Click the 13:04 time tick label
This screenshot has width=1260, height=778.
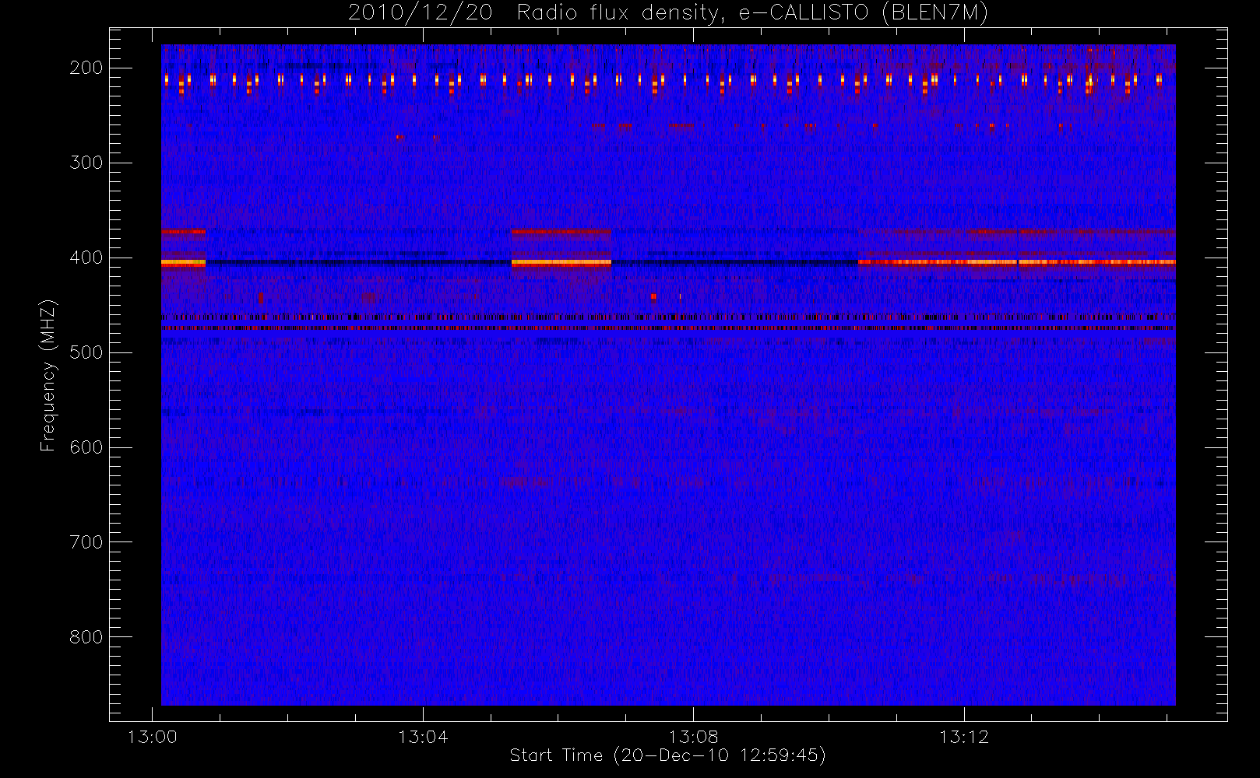click(423, 737)
